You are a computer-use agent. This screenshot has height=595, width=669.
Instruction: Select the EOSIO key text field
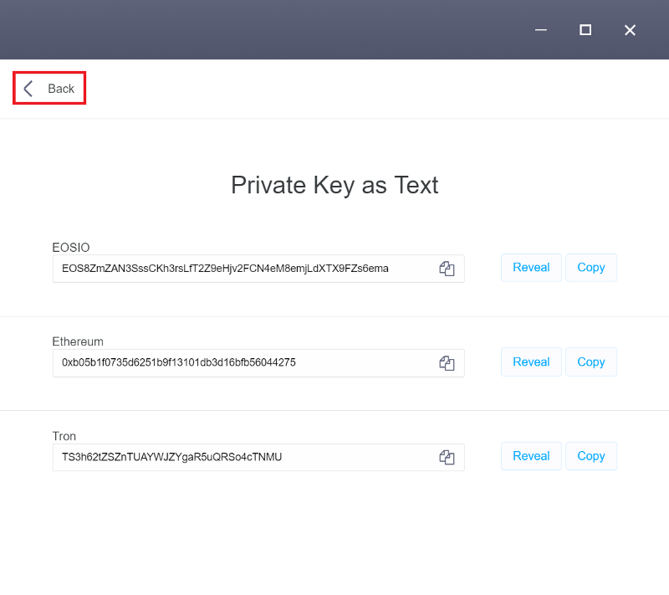[x=258, y=269]
